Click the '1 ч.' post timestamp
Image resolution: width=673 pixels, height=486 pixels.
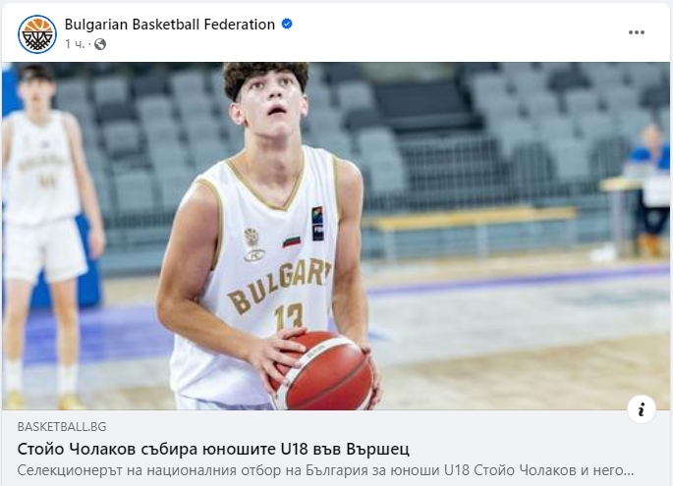(75, 44)
